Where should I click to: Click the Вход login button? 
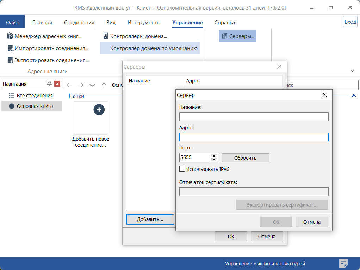click(350, 22)
